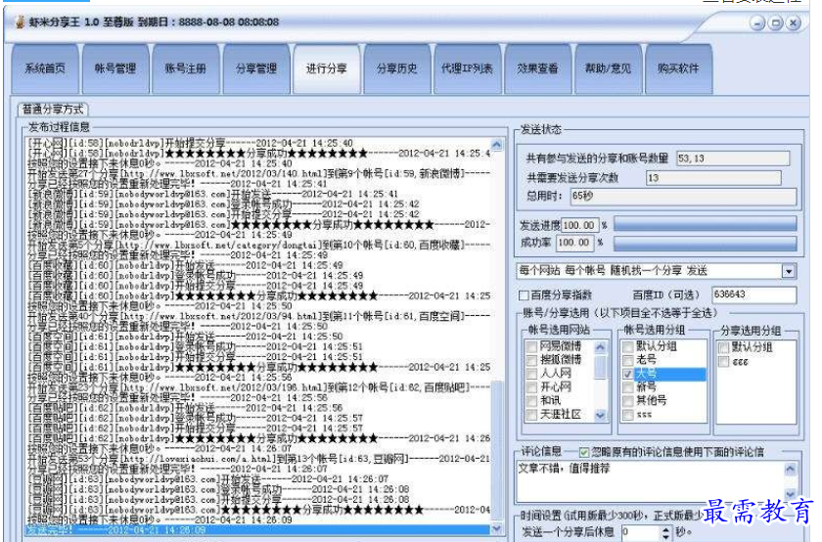This screenshot has height=542, width=822.
Task: Click the down arrow of the 发布过程信息 log scrollbar
Action: click(496, 529)
